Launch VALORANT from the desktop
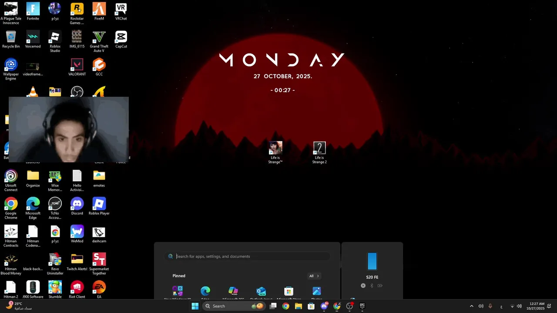Viewport: 557px width, 313px height. coord(77,67)
